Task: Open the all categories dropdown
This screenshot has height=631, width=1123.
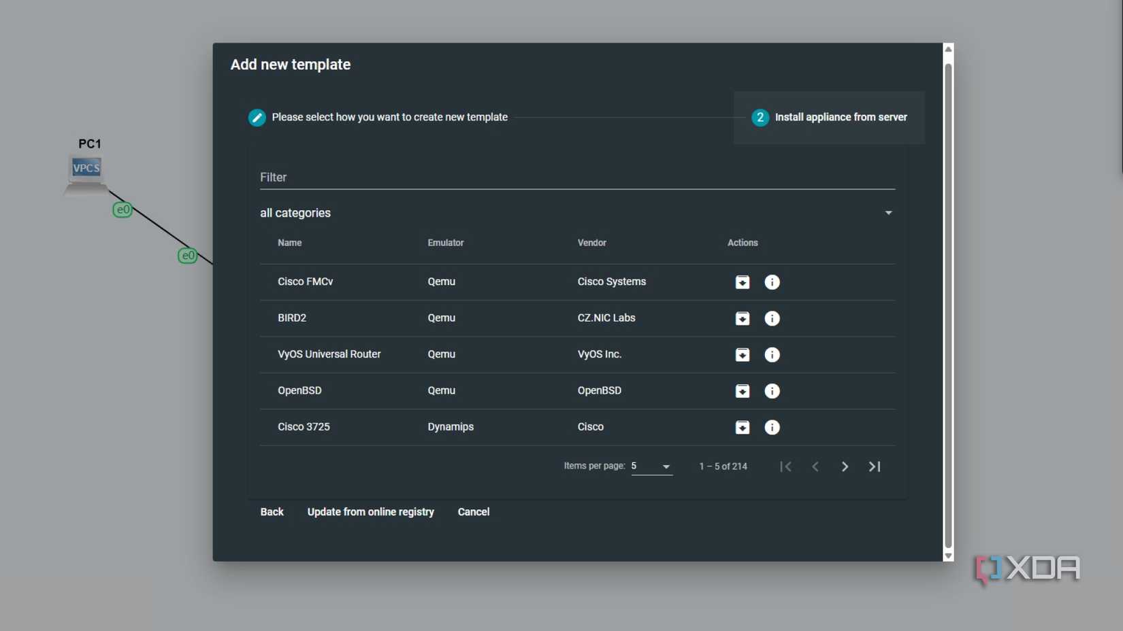Action: (577, 213)
